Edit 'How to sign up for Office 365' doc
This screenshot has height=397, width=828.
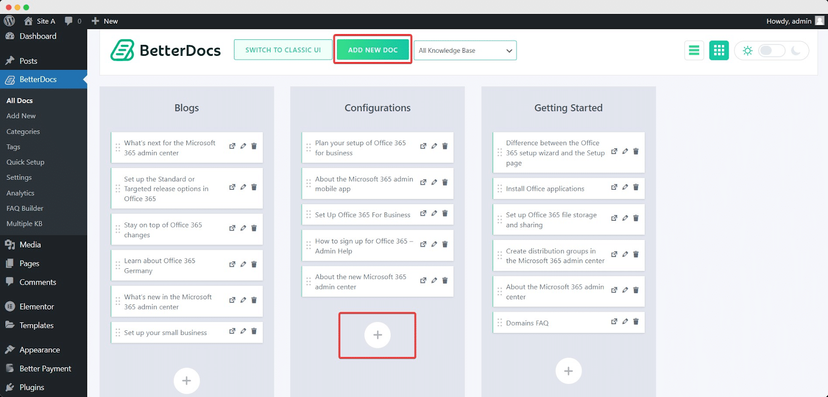coord(434,244)
